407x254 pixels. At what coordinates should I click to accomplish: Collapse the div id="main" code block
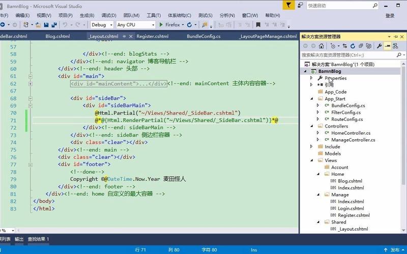pyautogui.click(x=31, y=77)
